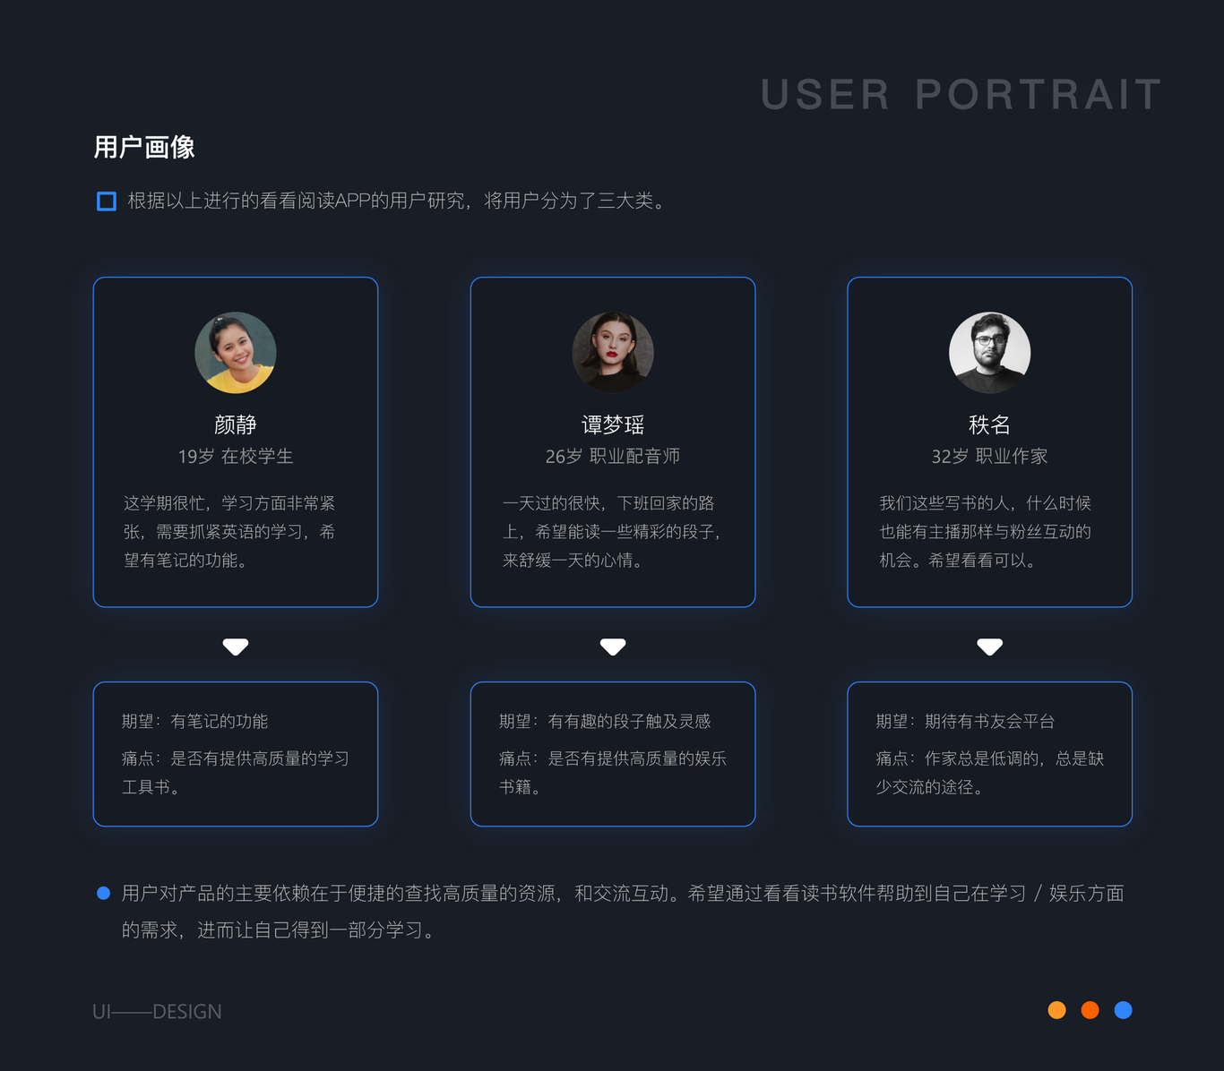Click 谭梦瑶's avatar photo

point(613,353)
